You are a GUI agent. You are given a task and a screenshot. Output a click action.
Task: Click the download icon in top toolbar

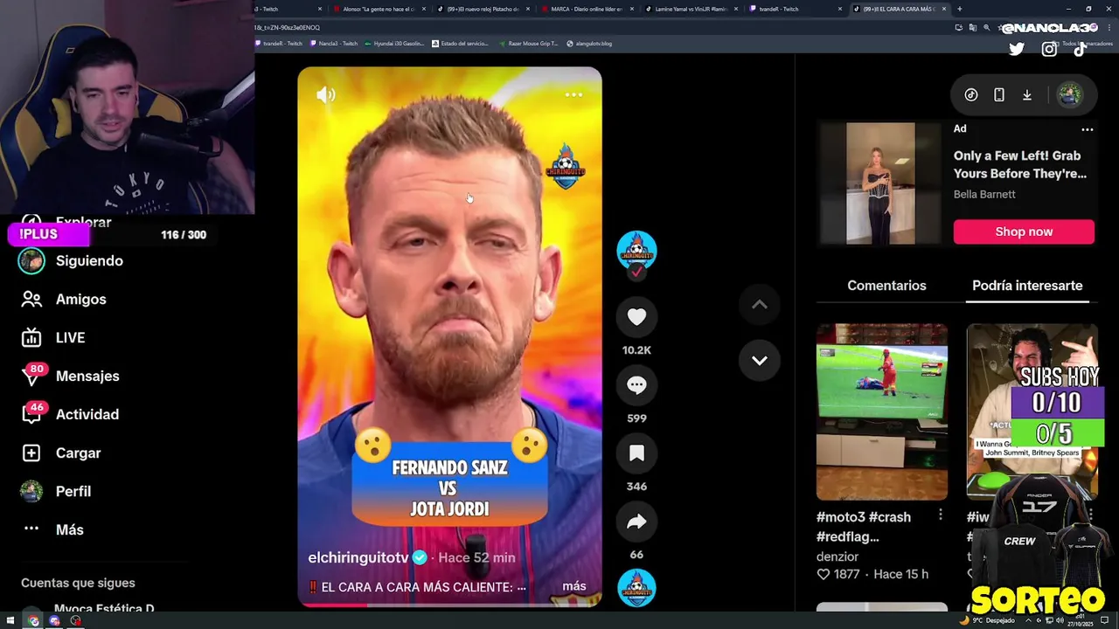click(1027, 95)
